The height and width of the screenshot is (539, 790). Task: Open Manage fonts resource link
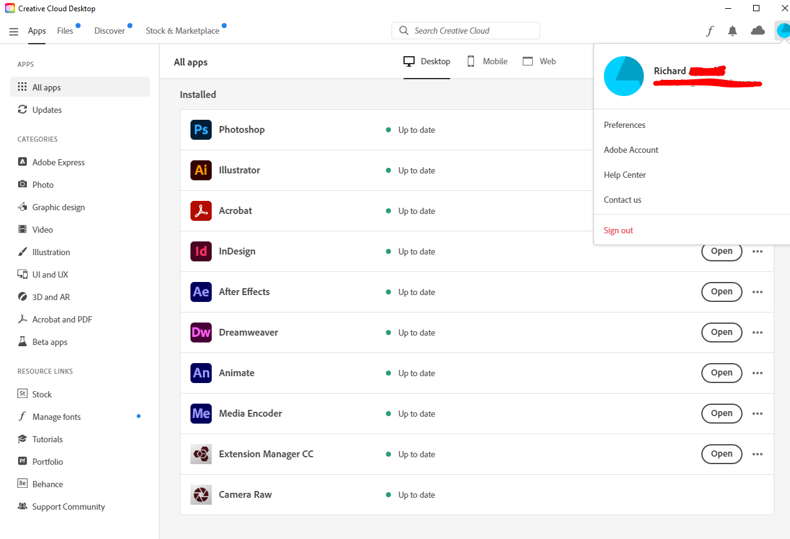coord(80,417)
